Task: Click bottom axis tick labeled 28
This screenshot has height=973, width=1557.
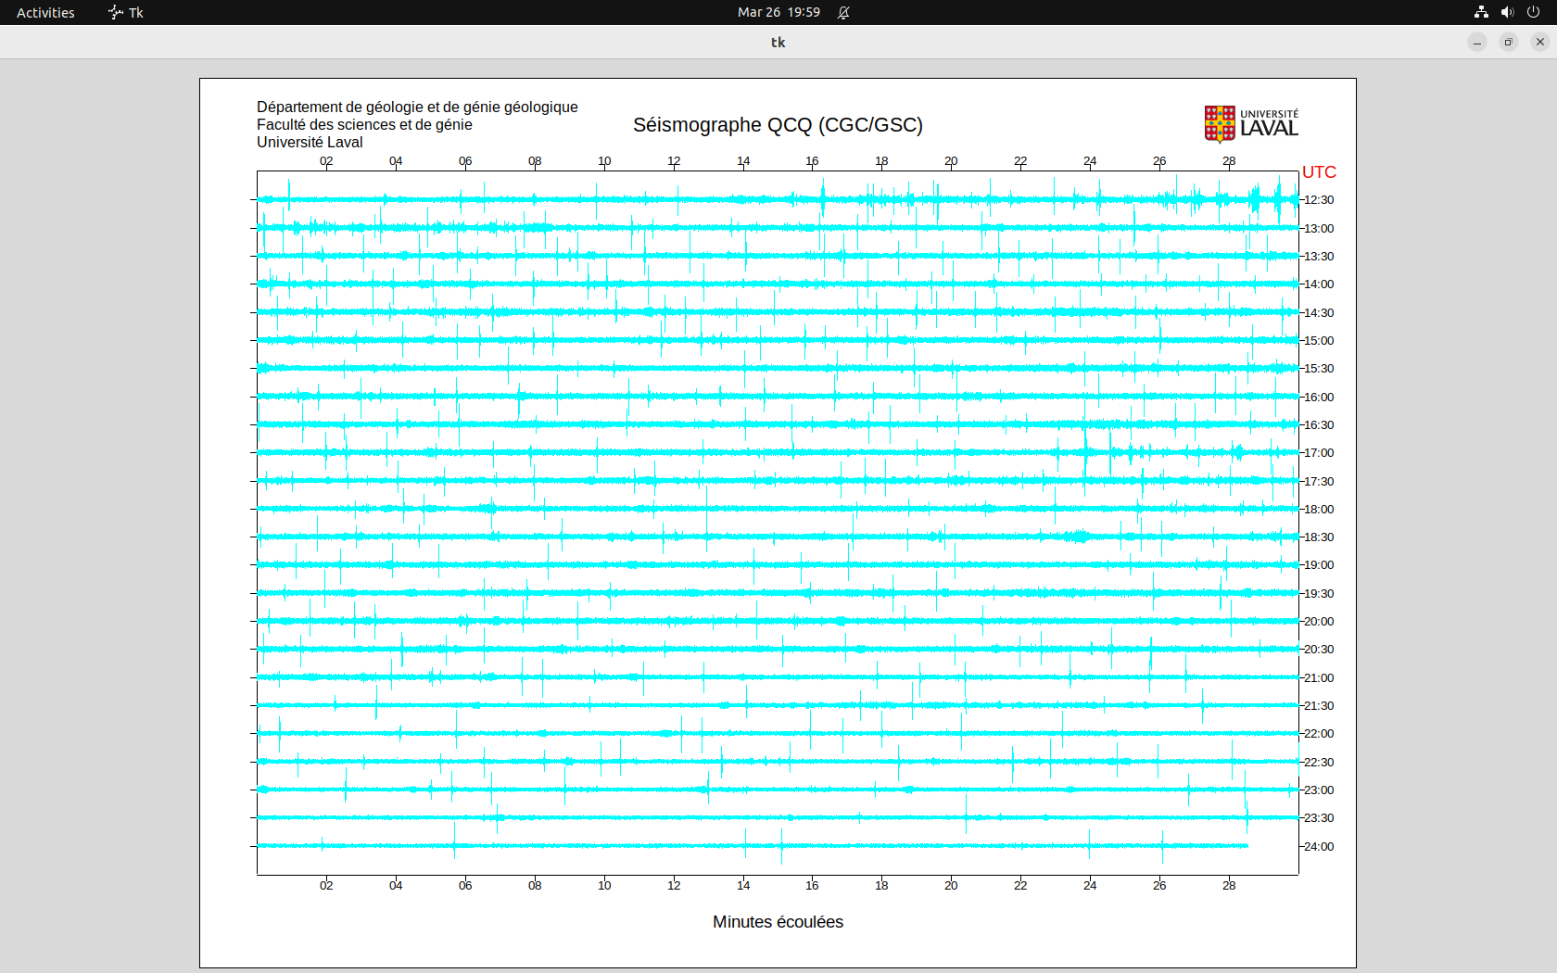Action: click(1229, 886)
